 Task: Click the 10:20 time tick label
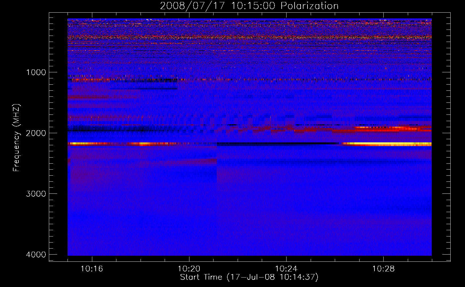coord(189,269)
